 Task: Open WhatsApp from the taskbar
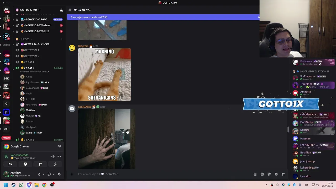[x=21, y=185]
